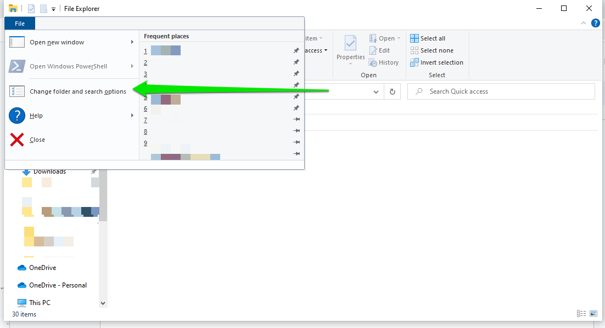Switch to large icons view
Screen dimensions: 605x328
pos(593,314)
